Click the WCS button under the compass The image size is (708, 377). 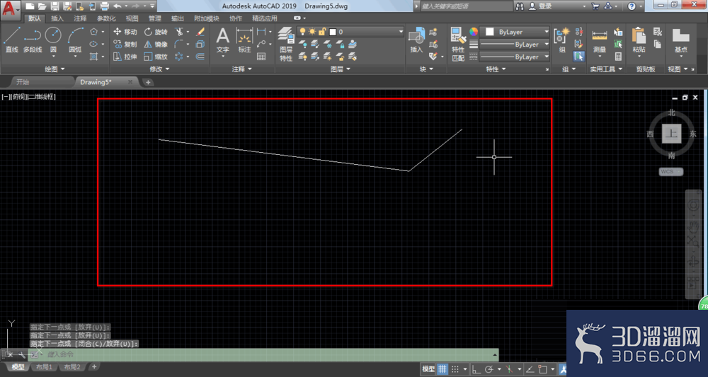tap(670, 171)
